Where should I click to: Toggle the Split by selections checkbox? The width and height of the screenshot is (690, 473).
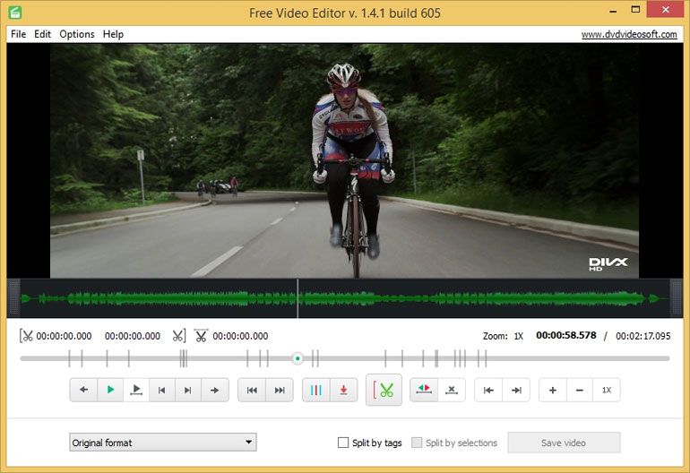(x=417, y=443)
